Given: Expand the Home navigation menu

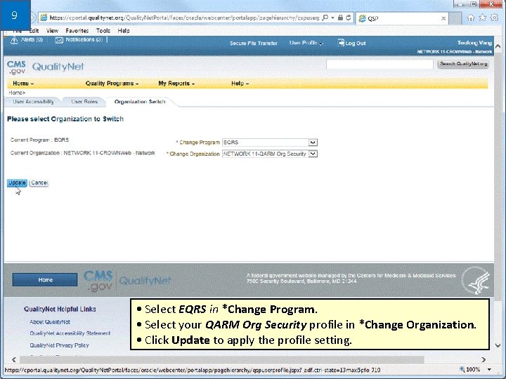Looking at the screenshot, I should pyautogui.click(x=23, y=84).
